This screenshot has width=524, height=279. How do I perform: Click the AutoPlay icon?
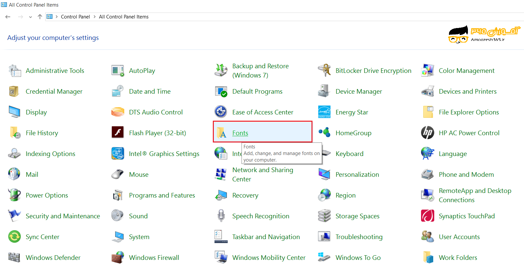(118, 71)
